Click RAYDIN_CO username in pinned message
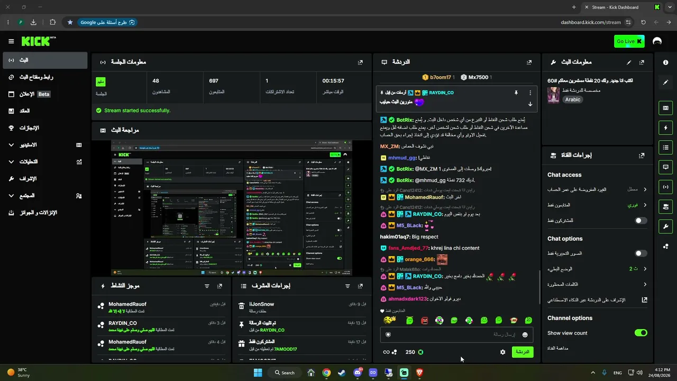Image resolution: width=677 pixels, height=381 pixels. point(441,93)
